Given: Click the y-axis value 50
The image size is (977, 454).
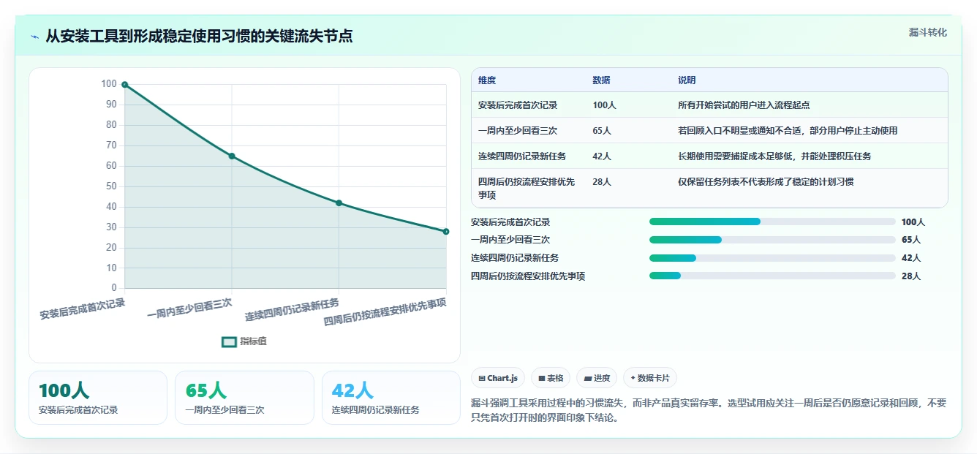Looking at the screenshot, I should 112,186.
